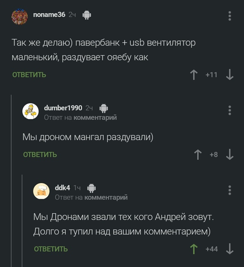Viewport: 244px width, 267px height.
Task: Open three-dot menu on dumber1990's comment
Action: click(229, 110)
